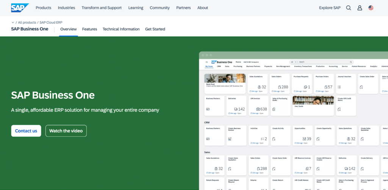Click the Contact us button

pos(26,131)
